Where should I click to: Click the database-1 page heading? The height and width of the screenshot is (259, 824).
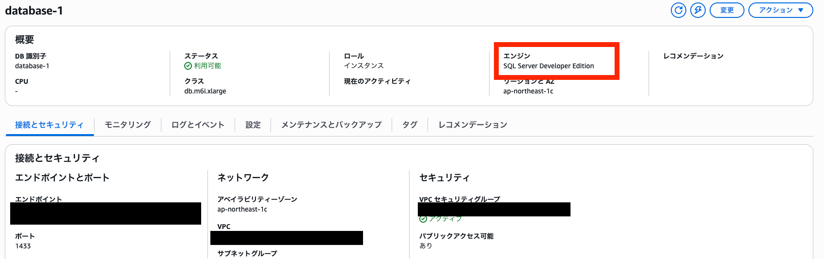34,11
